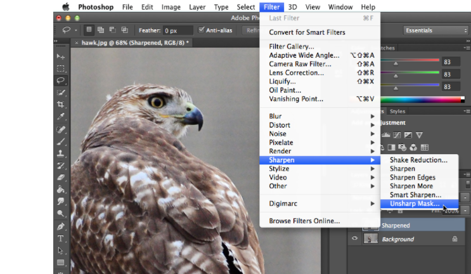Open Filter Gallery from the menu

coord(292,46)
